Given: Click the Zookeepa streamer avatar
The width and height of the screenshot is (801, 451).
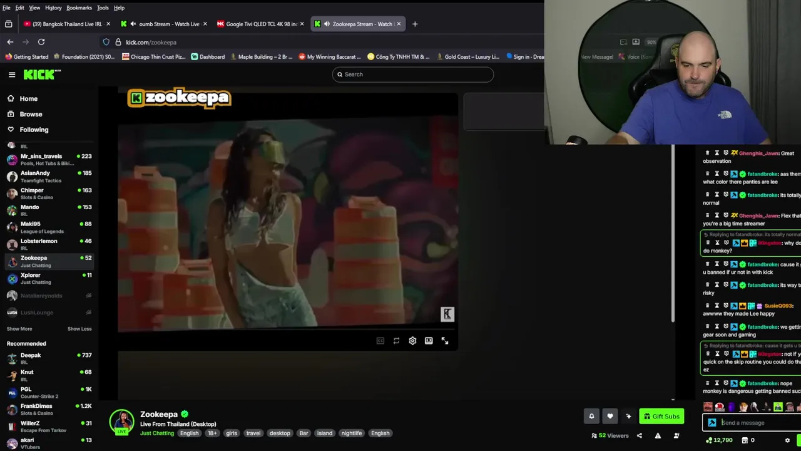Looking at the screenshot, I should click(x=121, y=422).
